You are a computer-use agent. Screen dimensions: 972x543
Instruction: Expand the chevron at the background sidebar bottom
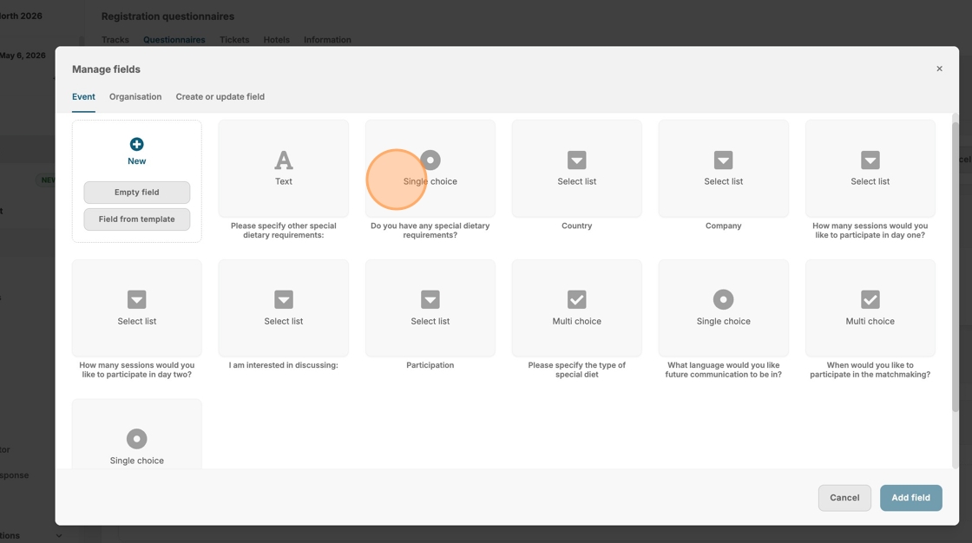pos(59,535)
